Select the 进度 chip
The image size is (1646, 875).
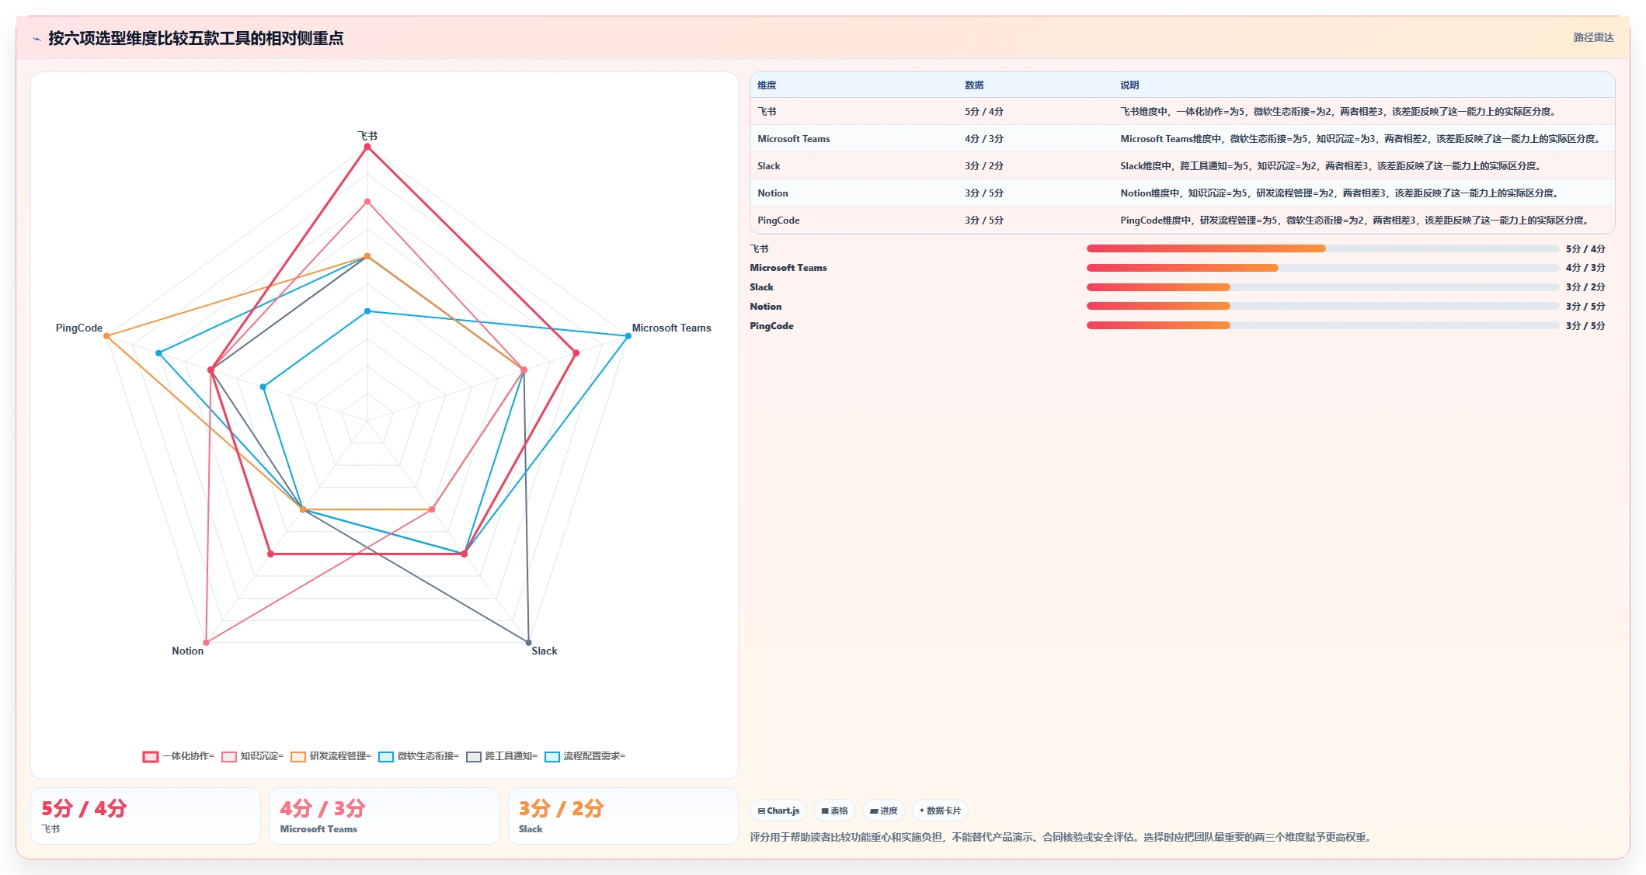pyautogui.click(x=883, y=811)
